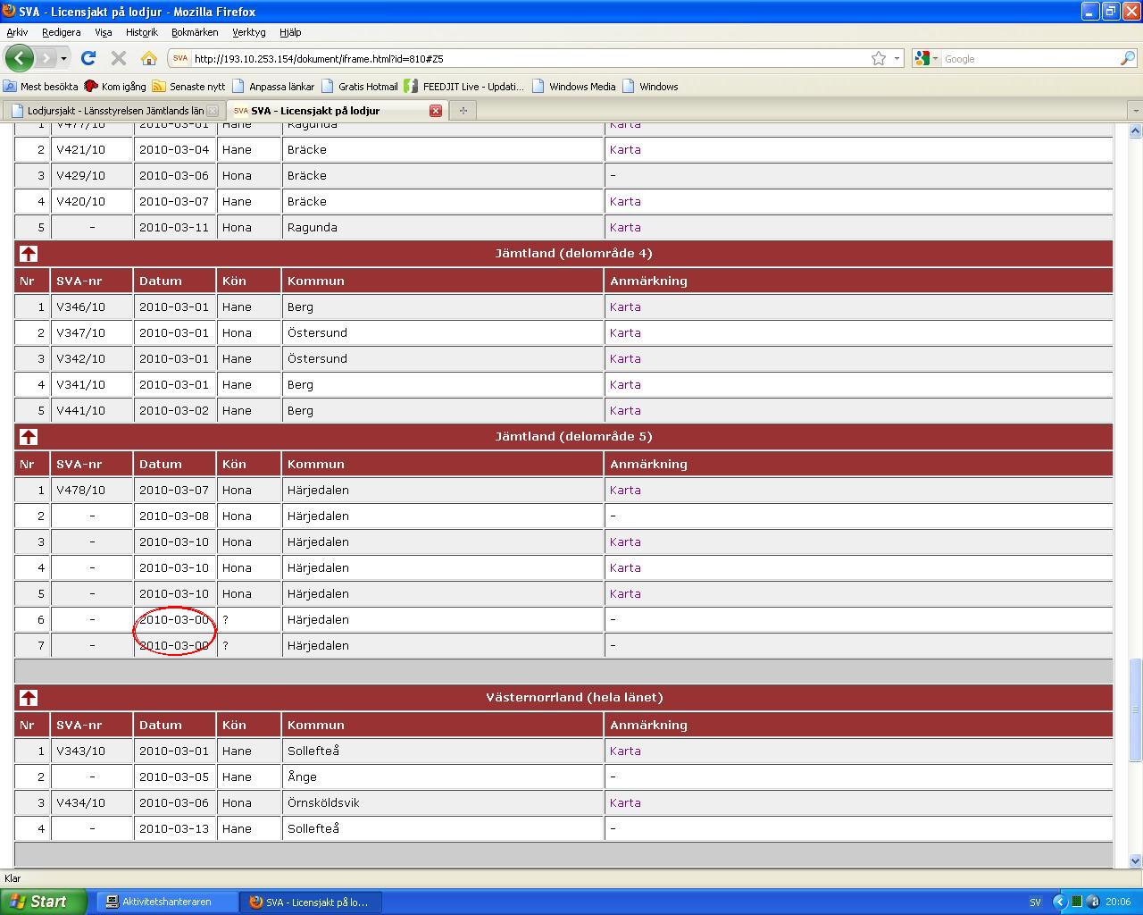
Task: Click the green grid tray icon
Action: click(1077, 902)
